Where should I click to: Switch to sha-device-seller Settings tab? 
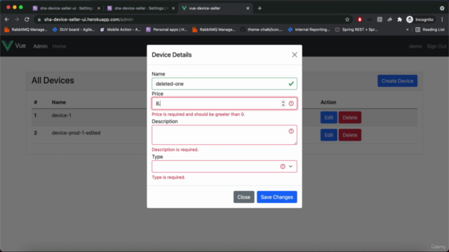click(141, 8)
